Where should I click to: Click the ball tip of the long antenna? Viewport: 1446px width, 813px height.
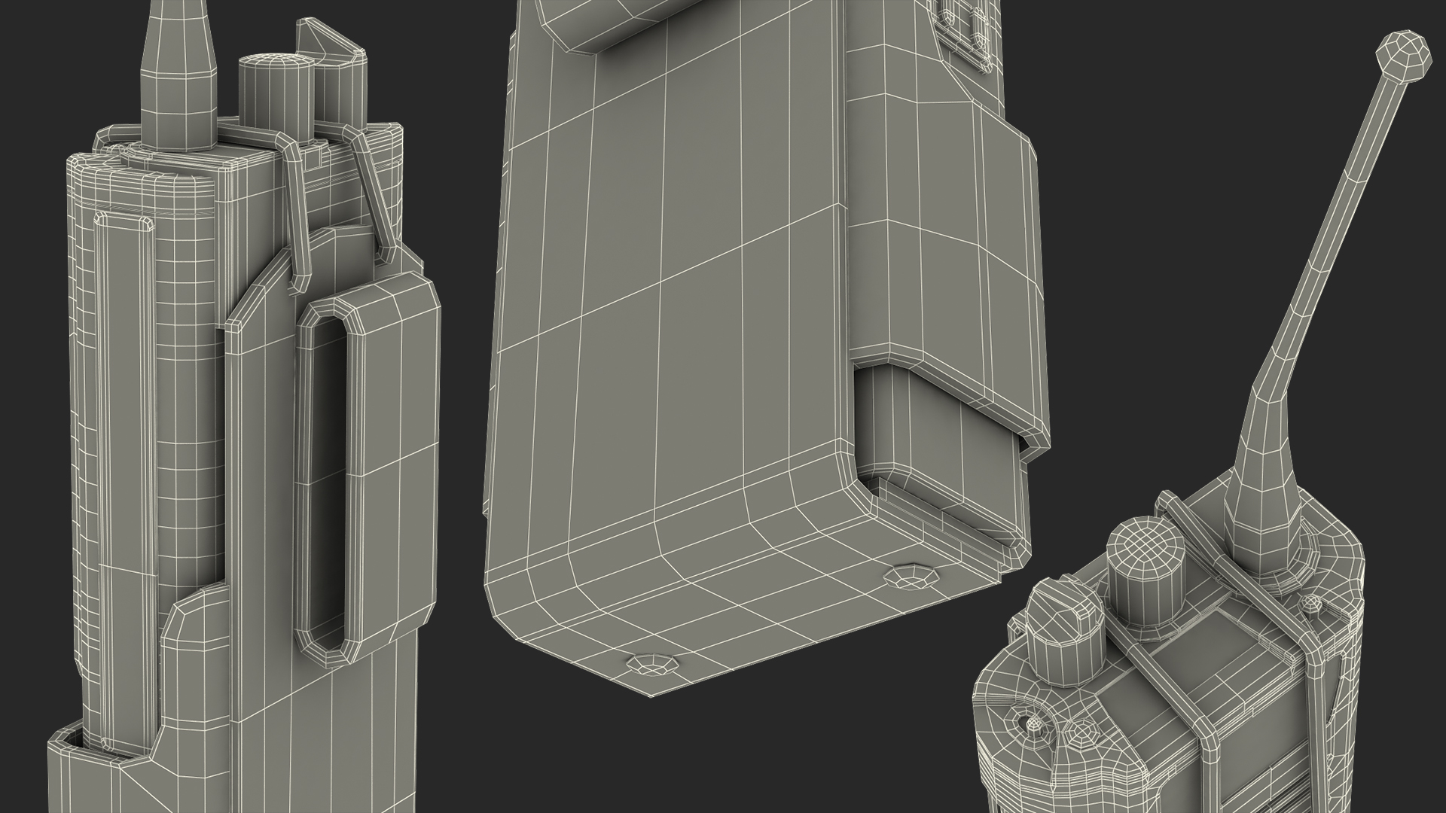point(1403,56)
